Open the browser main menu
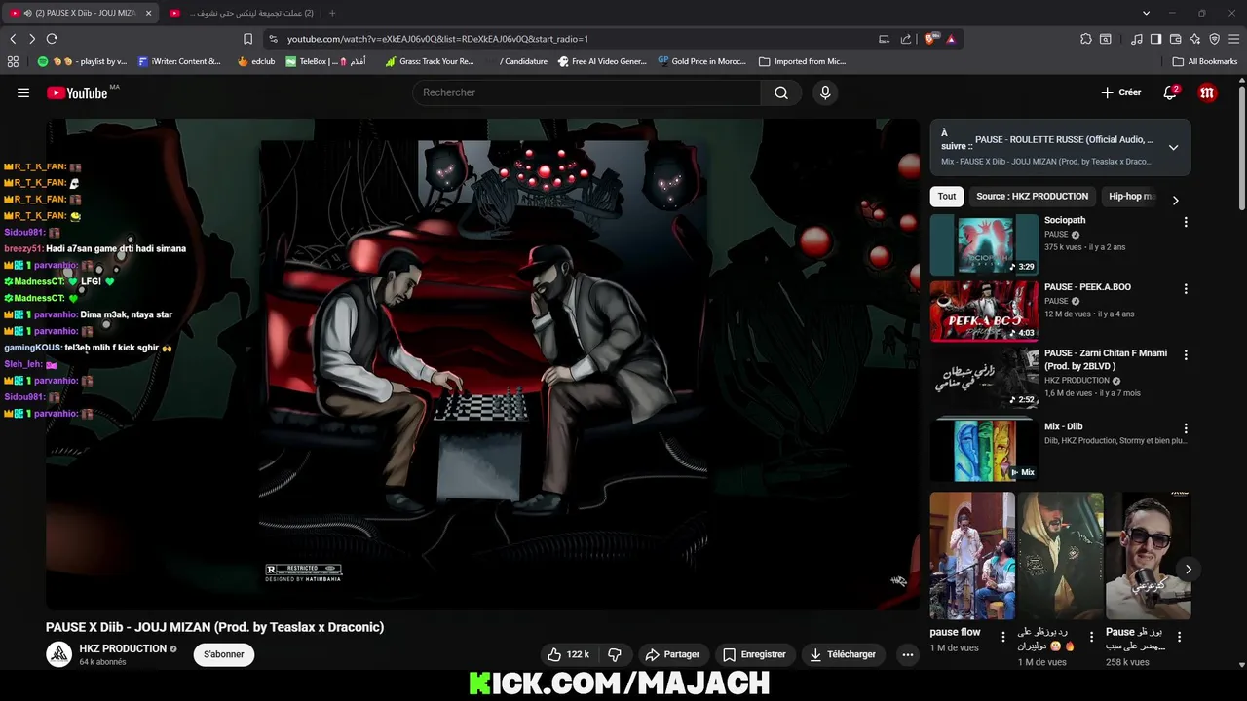The image size is (1247, 701). tap(1233, 39)
